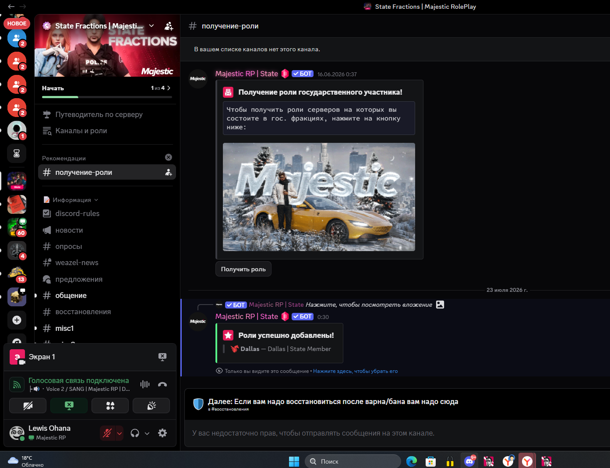Open Discord from the taskbar
The height and width of the screenshot is (468, 610).
469,461
